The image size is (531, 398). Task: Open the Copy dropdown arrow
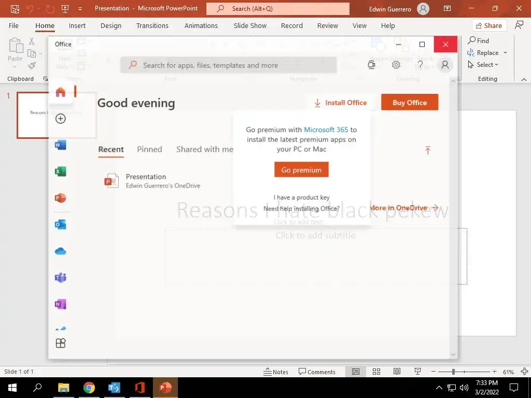click(40, 53)
